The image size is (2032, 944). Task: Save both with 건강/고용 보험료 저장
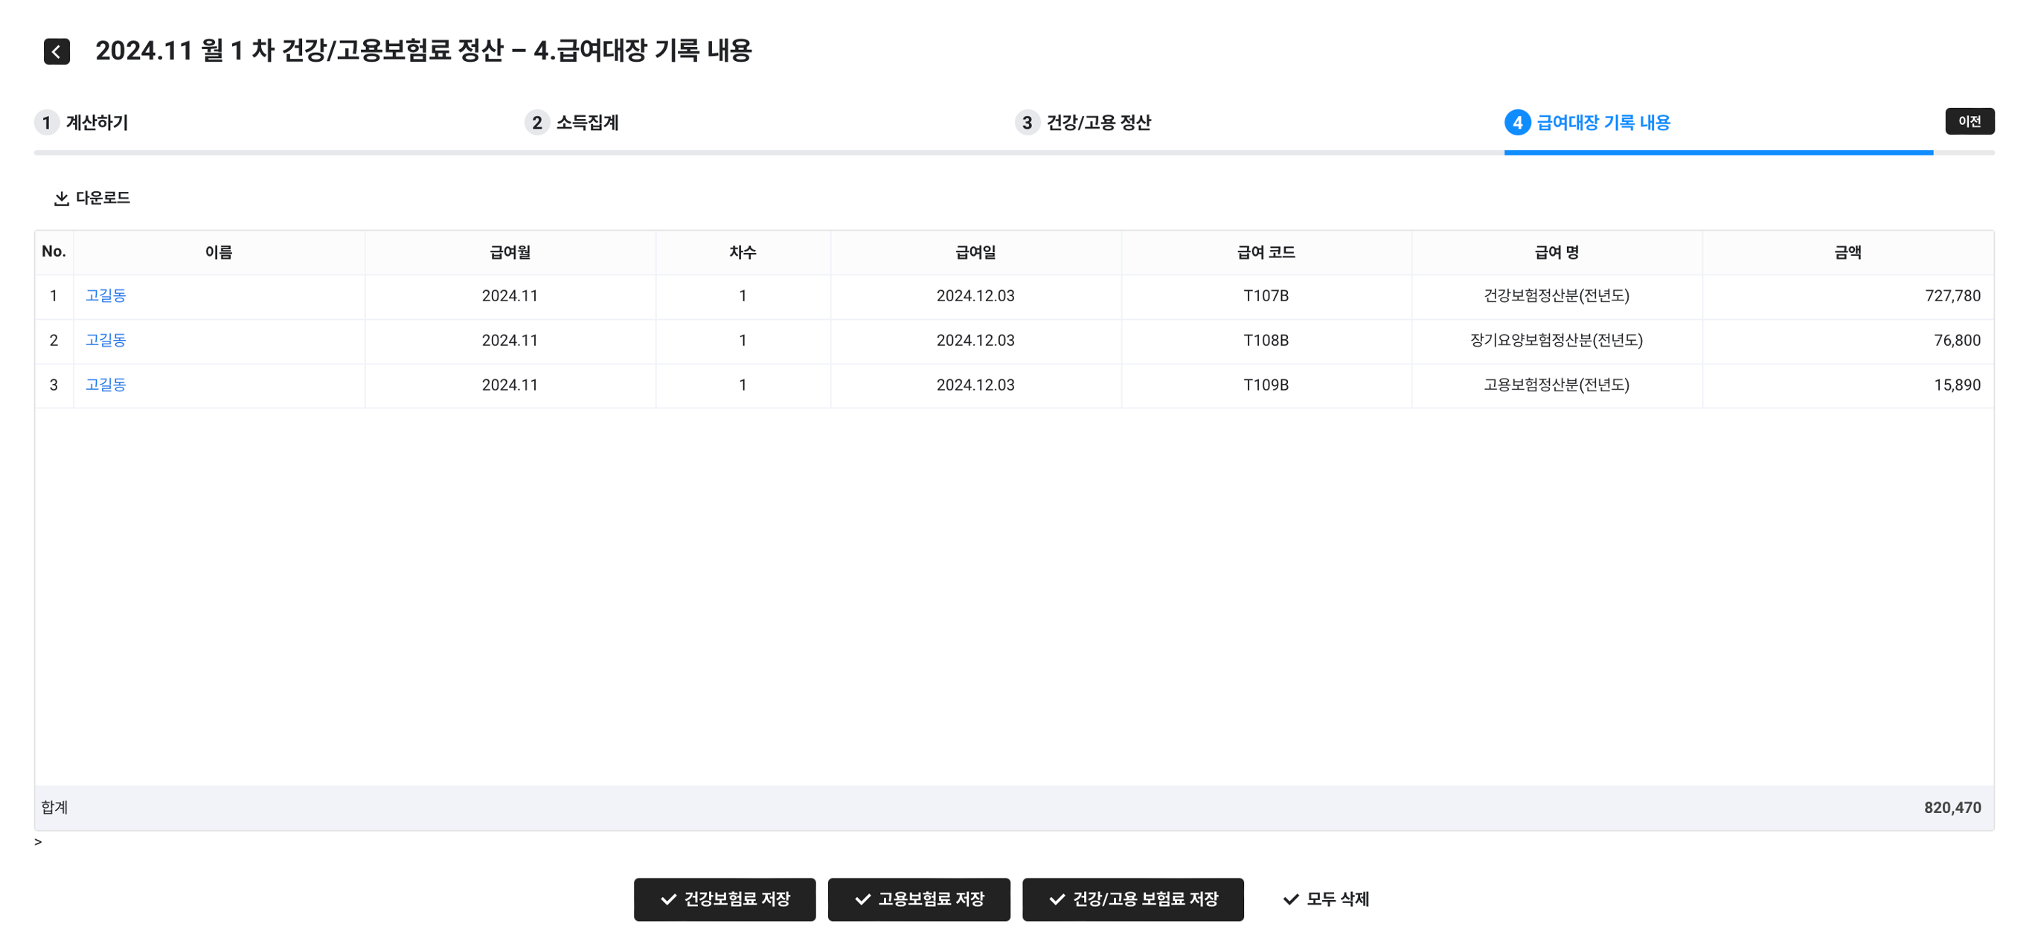(x=1132, y=899)
